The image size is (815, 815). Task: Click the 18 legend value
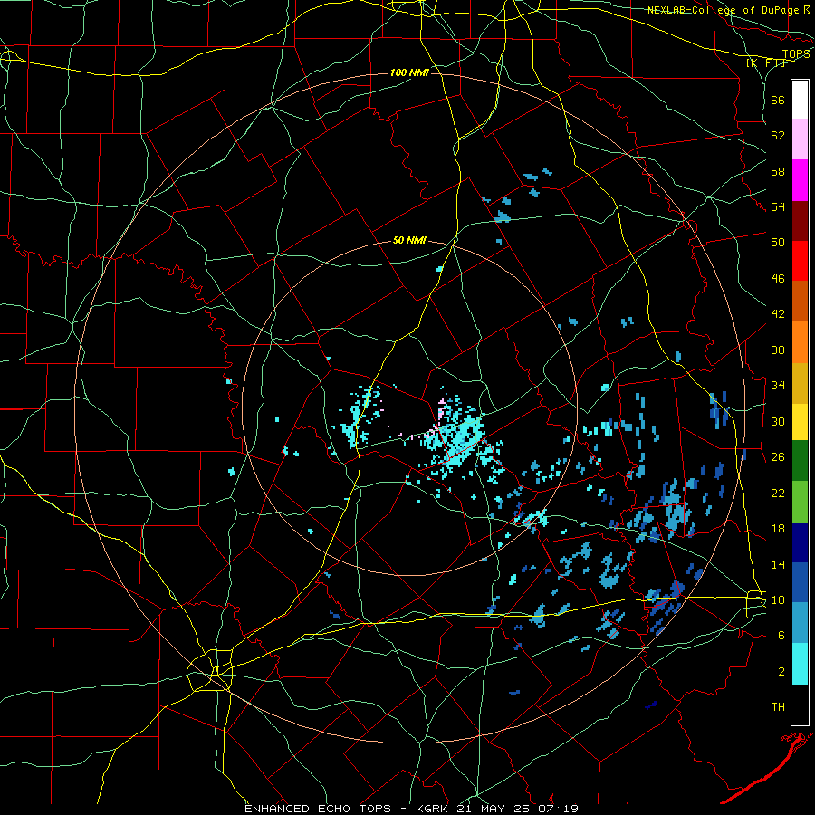778,529
